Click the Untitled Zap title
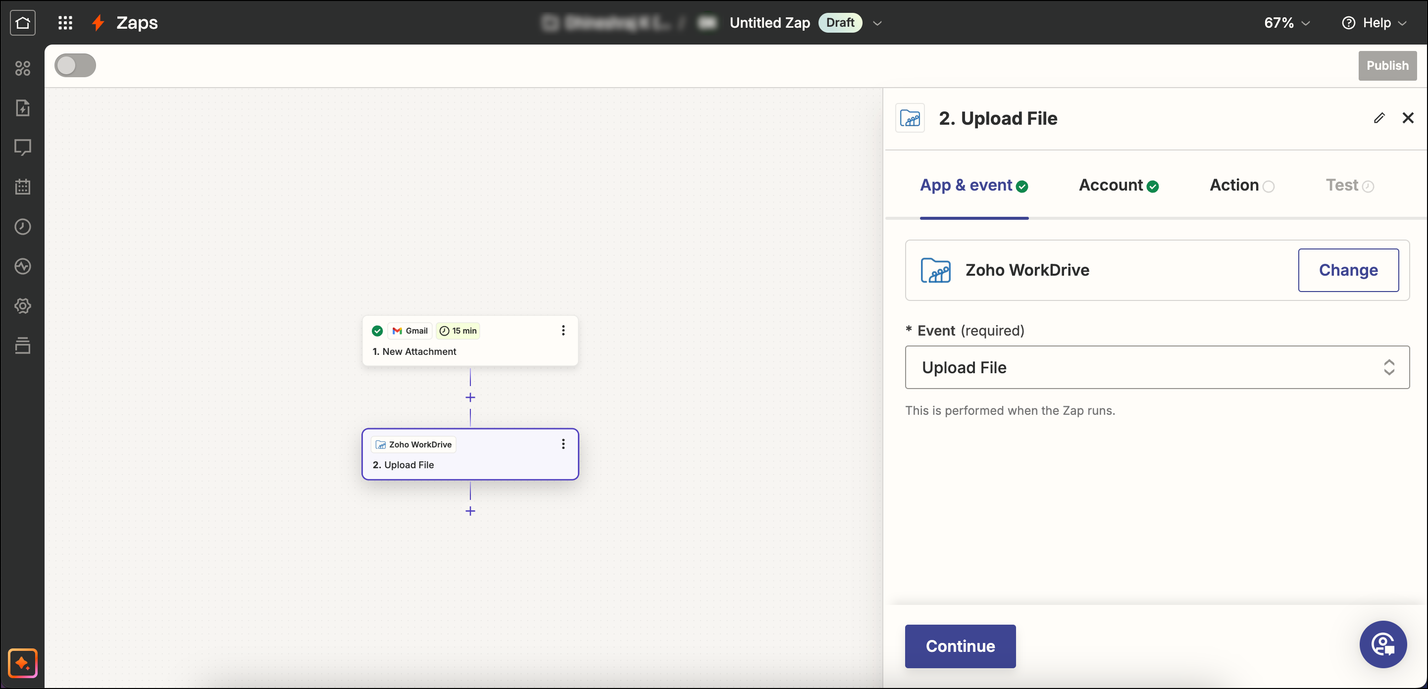Image resolution: width=1428 pixels, height=689 pixels. click(x=769, y=23)
